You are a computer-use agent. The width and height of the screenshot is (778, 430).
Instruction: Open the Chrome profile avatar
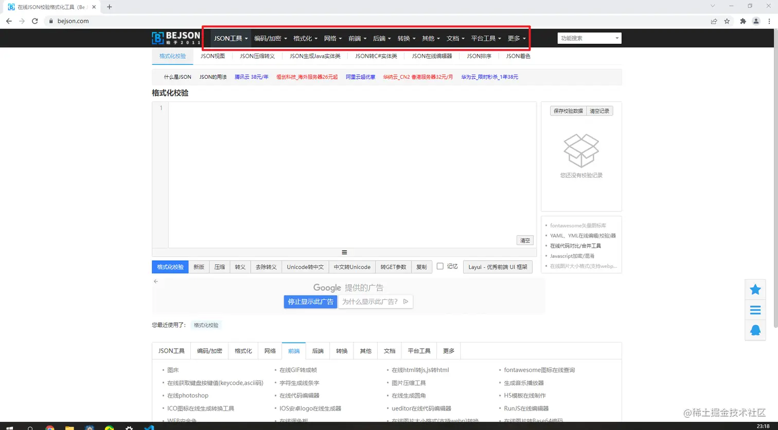click(756, 21)
